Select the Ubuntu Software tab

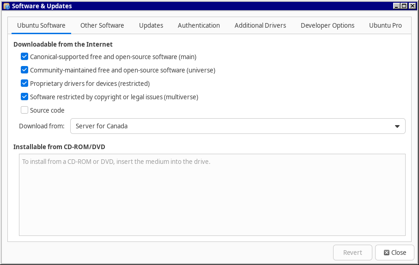pos(41,25)
